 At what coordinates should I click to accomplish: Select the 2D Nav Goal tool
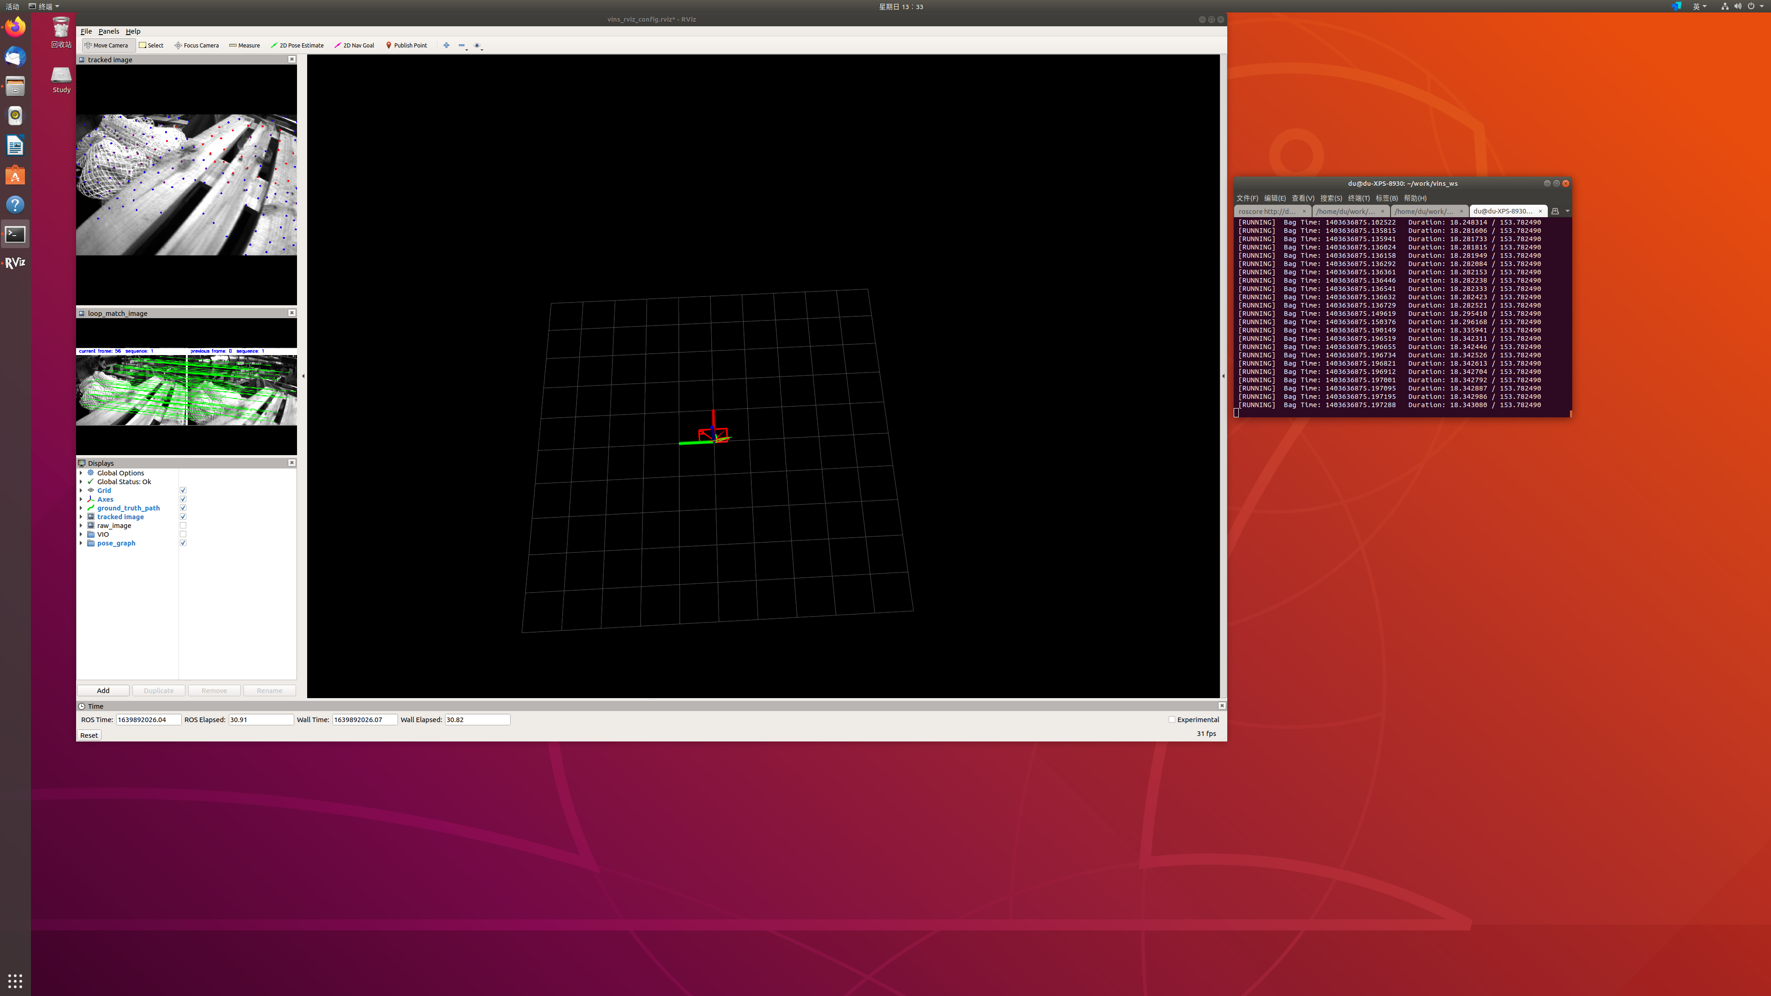tap(354, 45)
